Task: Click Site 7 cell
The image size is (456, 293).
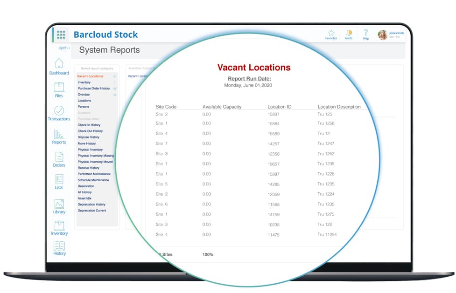Action: click(161, 143)
